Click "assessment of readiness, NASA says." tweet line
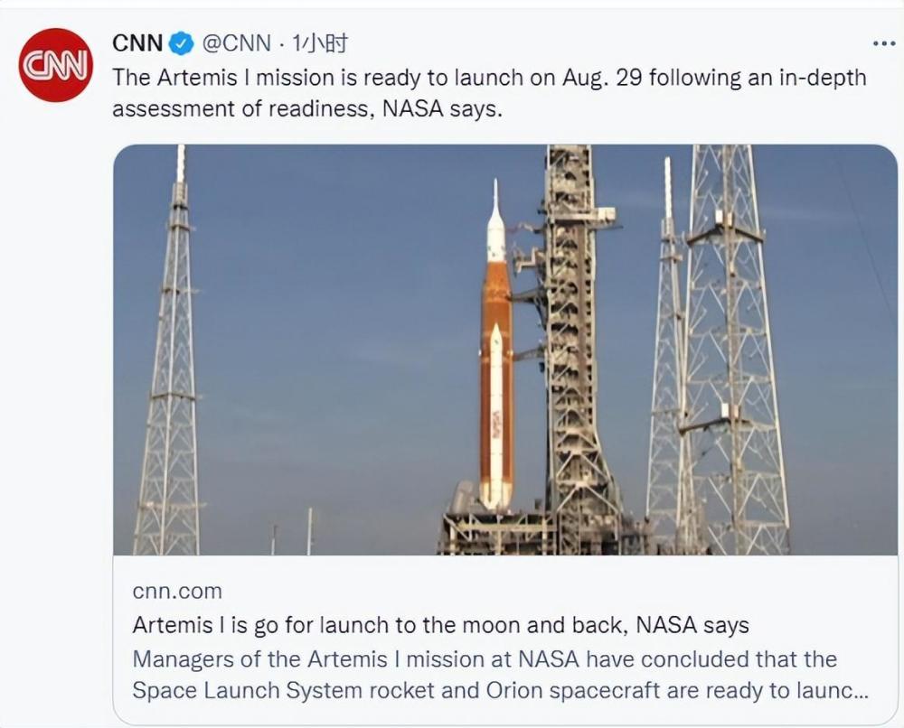The width and height of the screenshot is (904, 728). click(x=306, y=108)
